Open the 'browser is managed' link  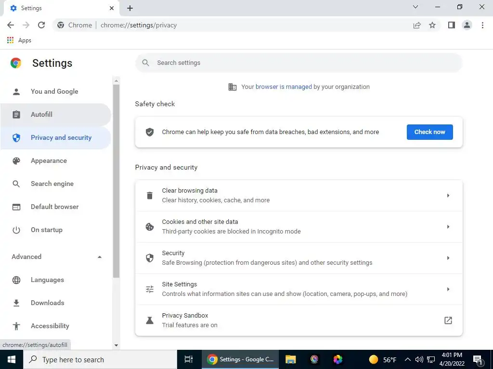tap(284, 87)
